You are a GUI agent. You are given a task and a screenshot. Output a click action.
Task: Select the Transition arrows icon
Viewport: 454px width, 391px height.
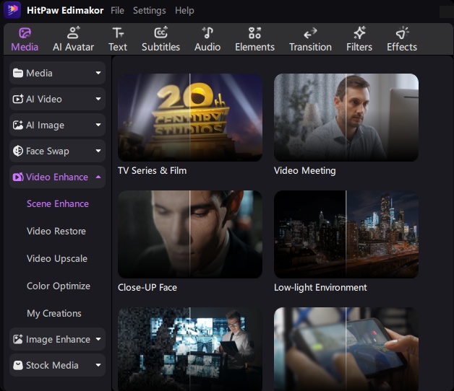(x=310, y=33)
